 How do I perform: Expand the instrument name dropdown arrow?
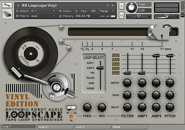(18, 6)
